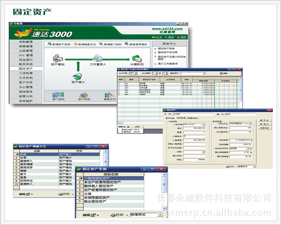The height and width of the screenshot is (225, 281).
Task: Click the 新增资产类别 toolbar icon
Action: 50,44
